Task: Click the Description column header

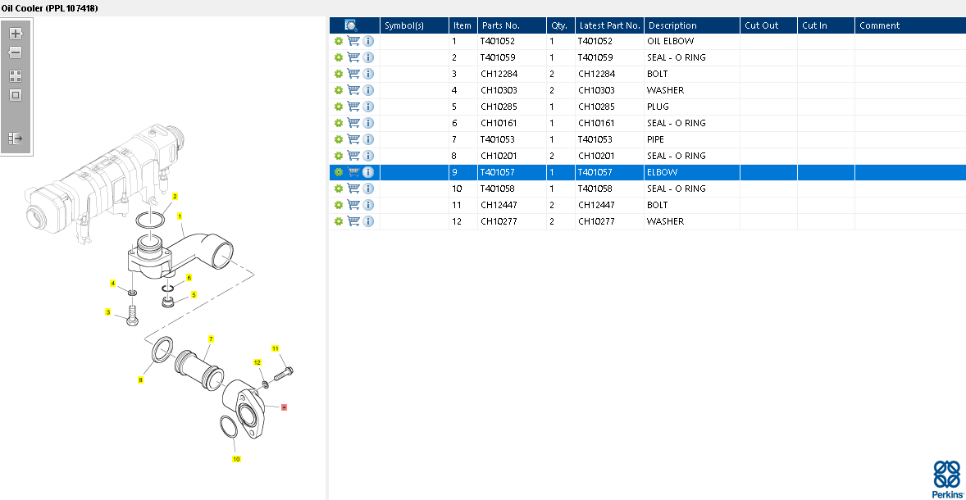Action: point(692,25)
